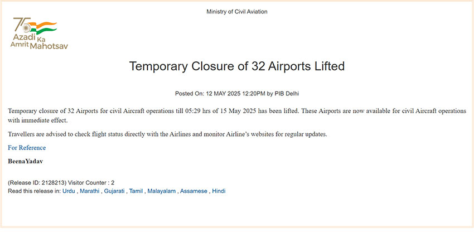Switch the release to Marathi
Viewport: 474px width, 232px height.
pos(89,191)
